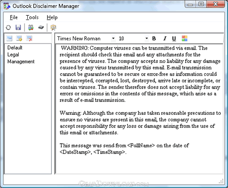Click the magnifier tools icon after separator
The image size is (228, 188).
pyautogui.click(x=53, y=28)
